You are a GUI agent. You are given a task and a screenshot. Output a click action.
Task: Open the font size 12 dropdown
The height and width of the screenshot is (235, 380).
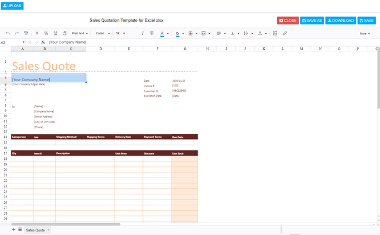(121, 33)
